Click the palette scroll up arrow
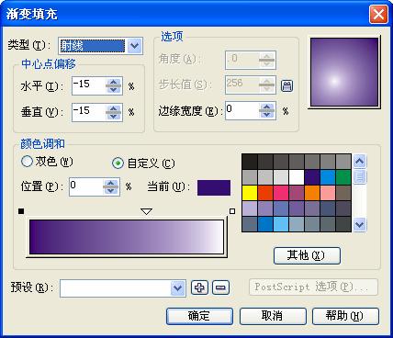 tap(360, 161)
